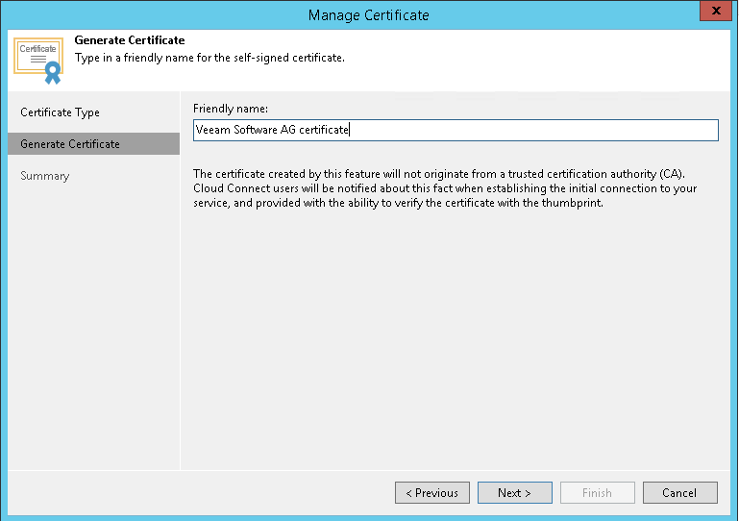Click the Cloud Connect users notice line
Viewport: 739px width, 521px height.
coord(445,188)
